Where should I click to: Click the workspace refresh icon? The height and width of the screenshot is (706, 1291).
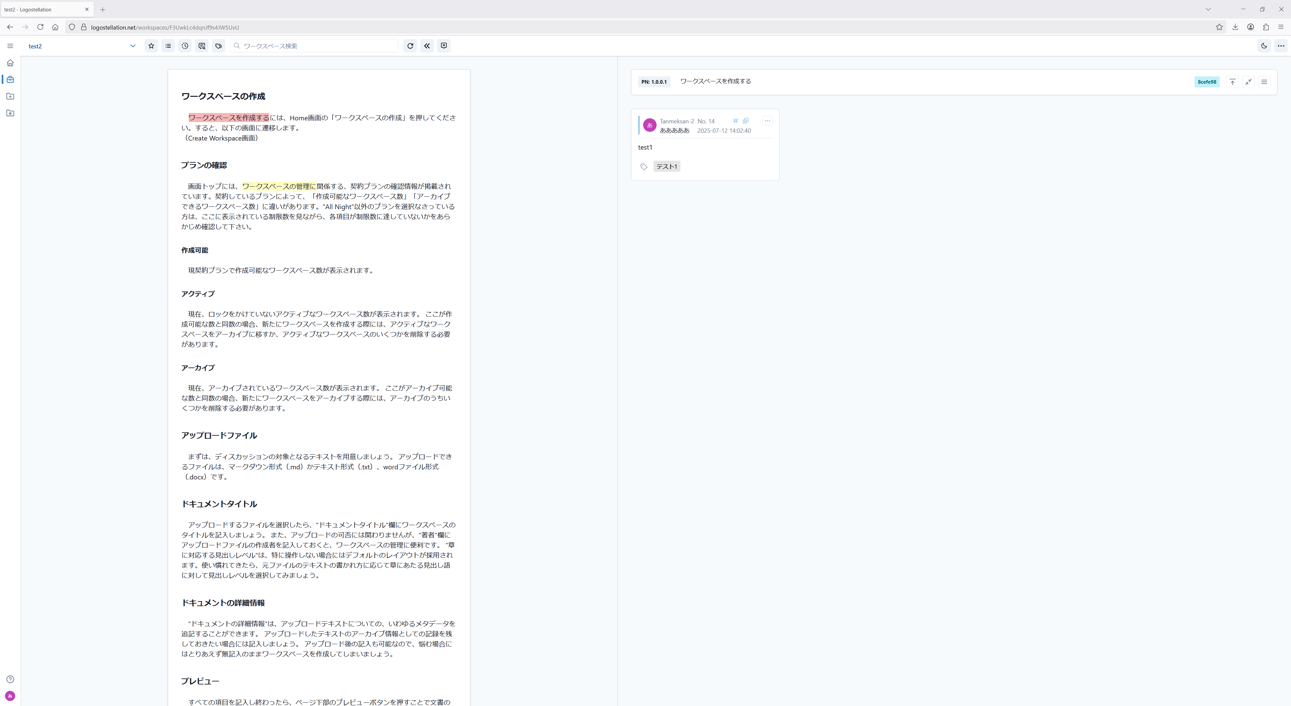(x=410, y=46)
